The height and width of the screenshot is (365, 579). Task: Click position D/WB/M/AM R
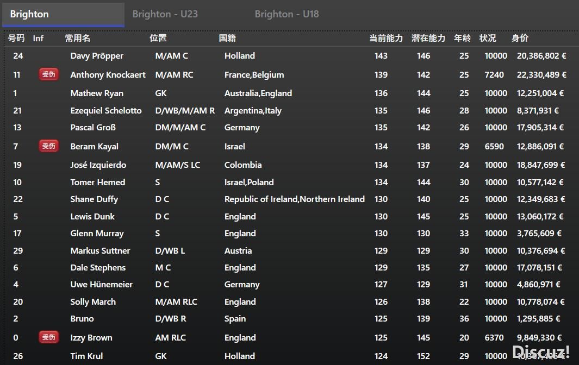click(x=185, y=110)
